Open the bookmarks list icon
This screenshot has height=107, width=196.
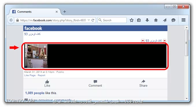point(139,20)
